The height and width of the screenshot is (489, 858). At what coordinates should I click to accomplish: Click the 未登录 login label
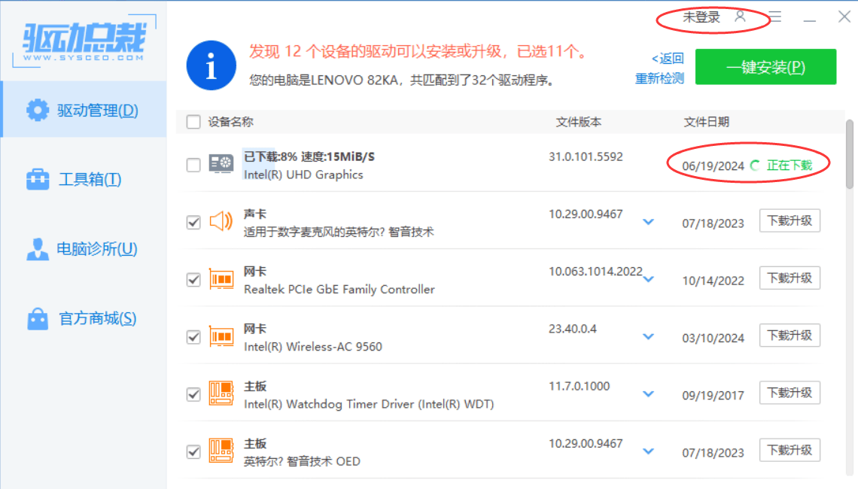tap(701, 17)
